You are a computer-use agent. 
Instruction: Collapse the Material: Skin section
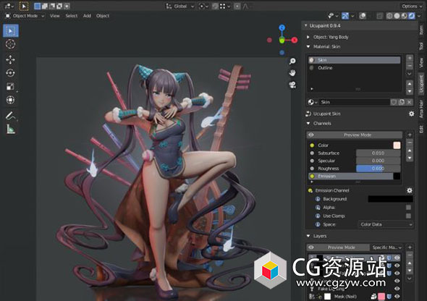pos(308,46)
